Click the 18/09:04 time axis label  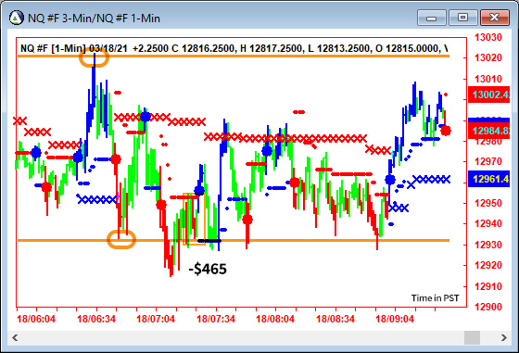coord(395,320)
